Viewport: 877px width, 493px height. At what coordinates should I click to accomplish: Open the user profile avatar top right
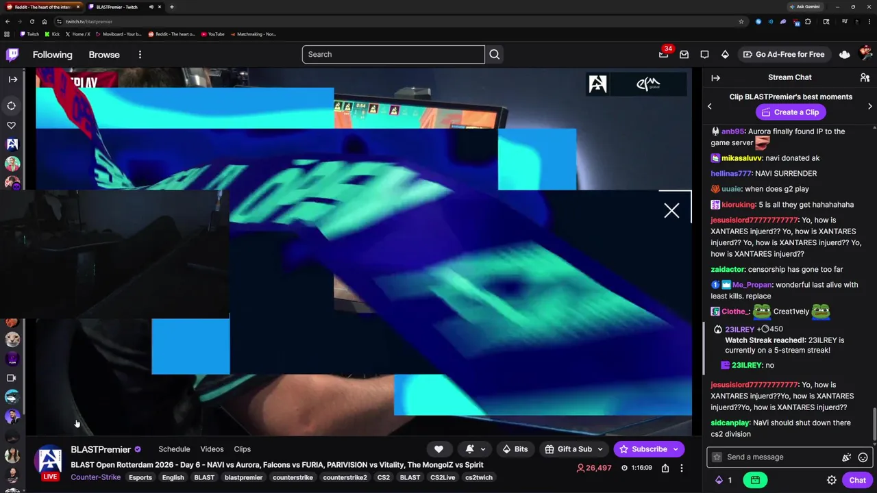pyautogui.click(x=865, y=55)
